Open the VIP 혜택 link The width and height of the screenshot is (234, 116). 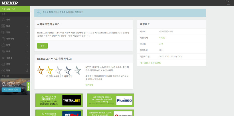89,85
